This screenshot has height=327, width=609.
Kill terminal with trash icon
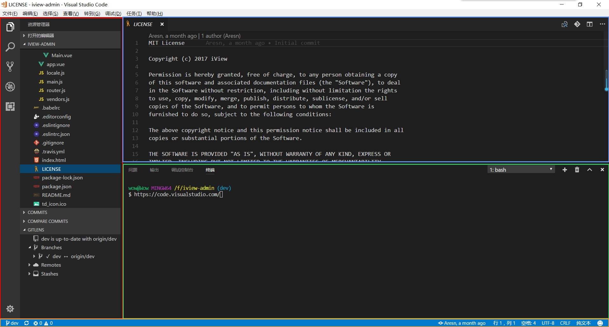point(577,170)
